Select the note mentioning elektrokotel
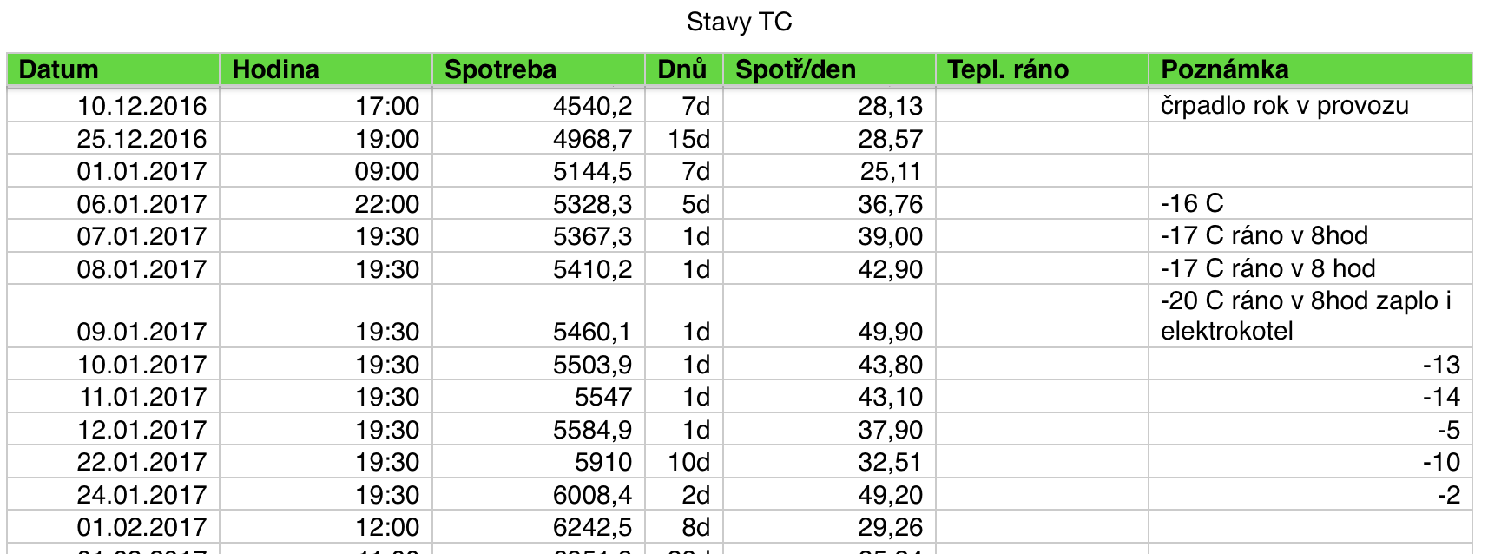The width and height of the screenshot is (1488, 554). (x=1305, y=316)
